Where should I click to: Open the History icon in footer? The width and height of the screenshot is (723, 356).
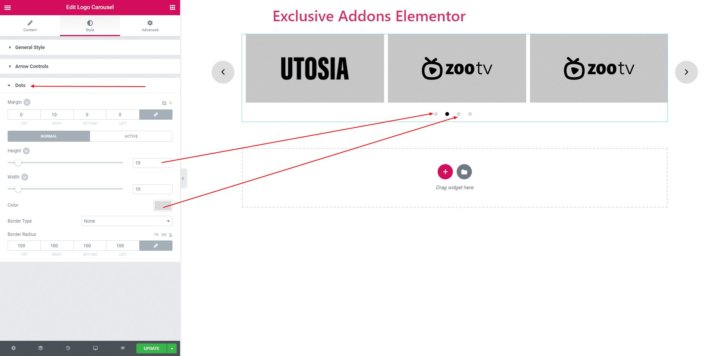(68, 348)
